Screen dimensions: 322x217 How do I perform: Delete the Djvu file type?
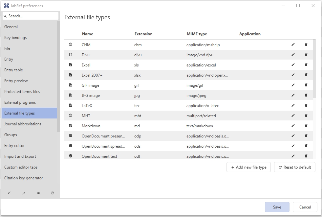306,55
